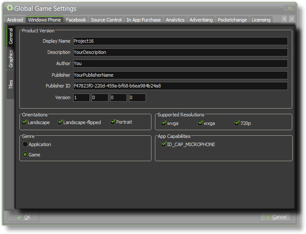
Task: Click the Cancel button
Action: 275,217
